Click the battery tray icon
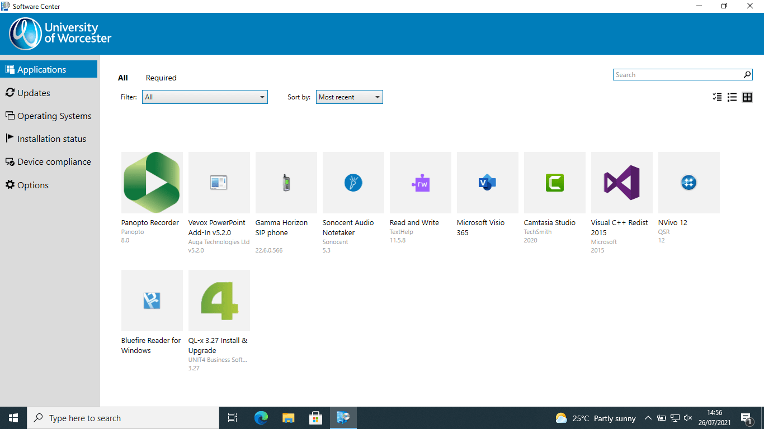Image resolution: width=764 pixels, height=429 pixels. coord(662,418)
